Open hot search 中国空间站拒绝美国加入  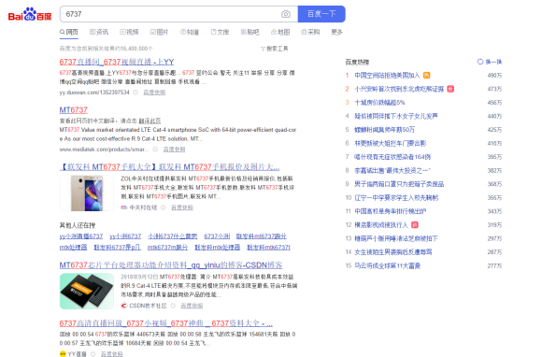(387, 76)
